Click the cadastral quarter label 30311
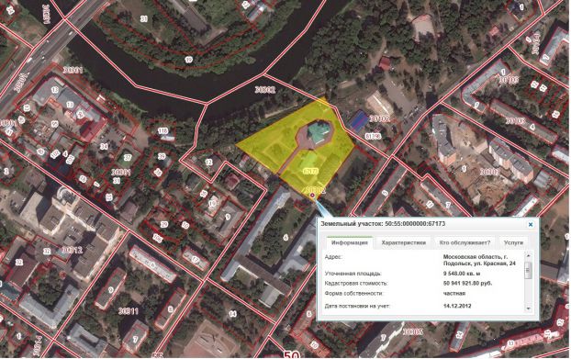This screenshot has height=359, width=571. tap(129, 311)
